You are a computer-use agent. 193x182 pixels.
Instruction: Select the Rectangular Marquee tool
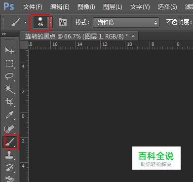point(9,63)
